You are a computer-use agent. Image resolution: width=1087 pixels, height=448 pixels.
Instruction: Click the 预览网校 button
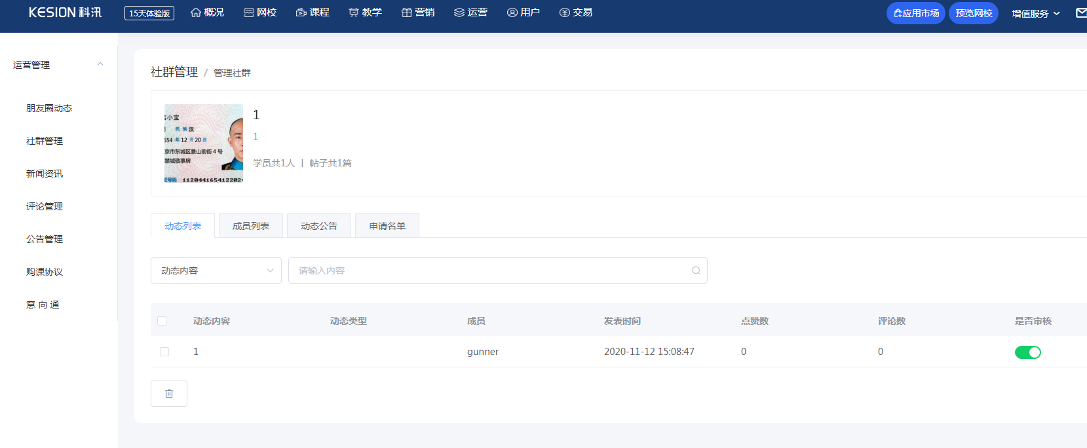(973, 13)
